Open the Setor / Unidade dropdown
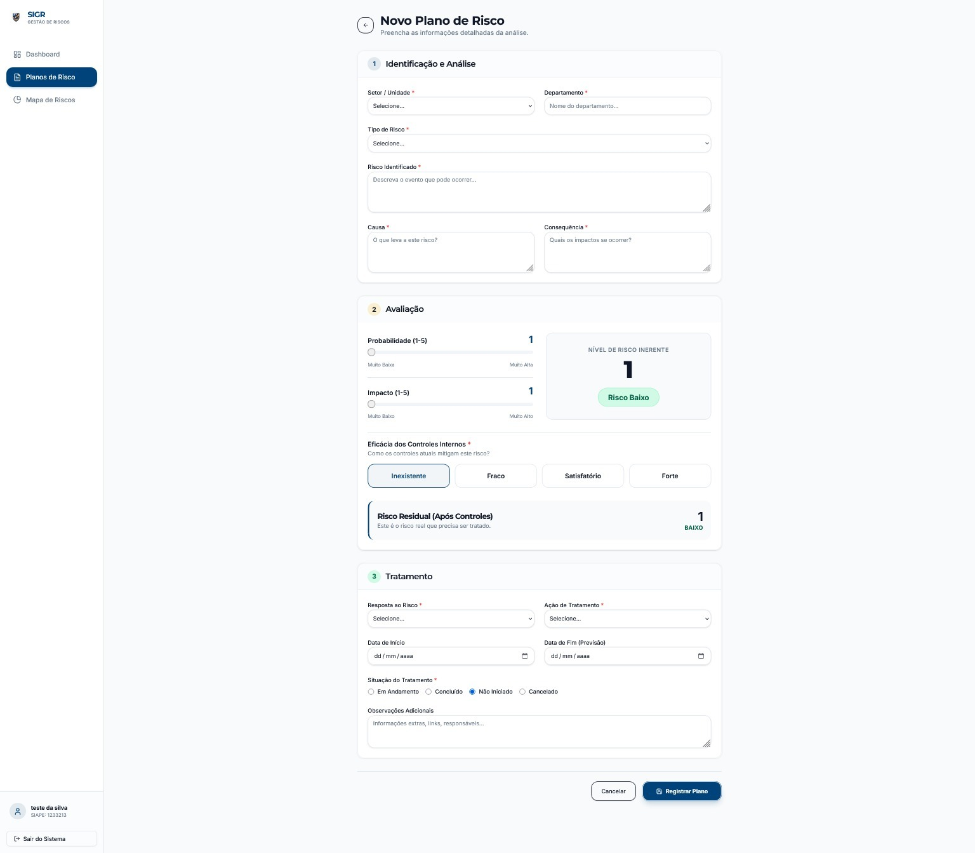 pos(451,106)
